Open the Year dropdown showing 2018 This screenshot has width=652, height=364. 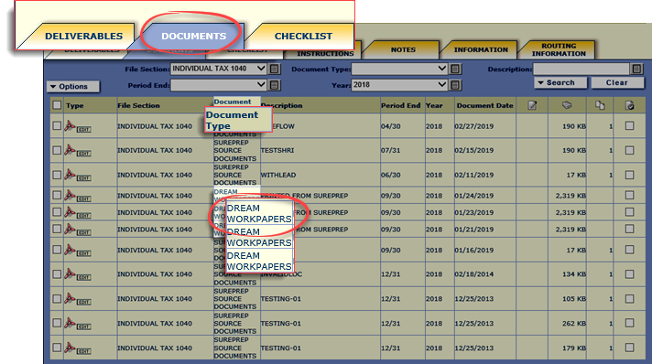click(x=399, y=85)
